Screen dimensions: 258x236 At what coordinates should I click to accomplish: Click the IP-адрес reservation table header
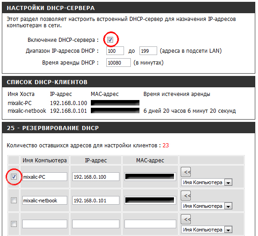pyautogui.click(x=96, y=160)
